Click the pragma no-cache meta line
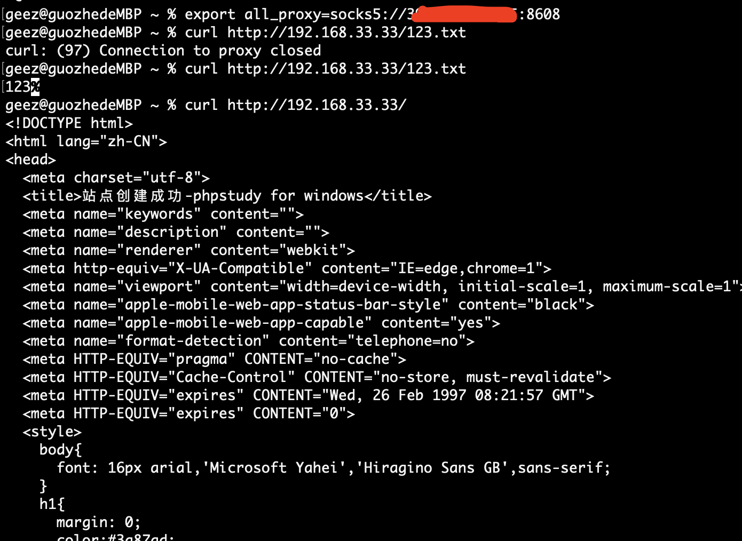Viewport: 742px width, 541px height. pyautogui.click(x=214, y=359)
